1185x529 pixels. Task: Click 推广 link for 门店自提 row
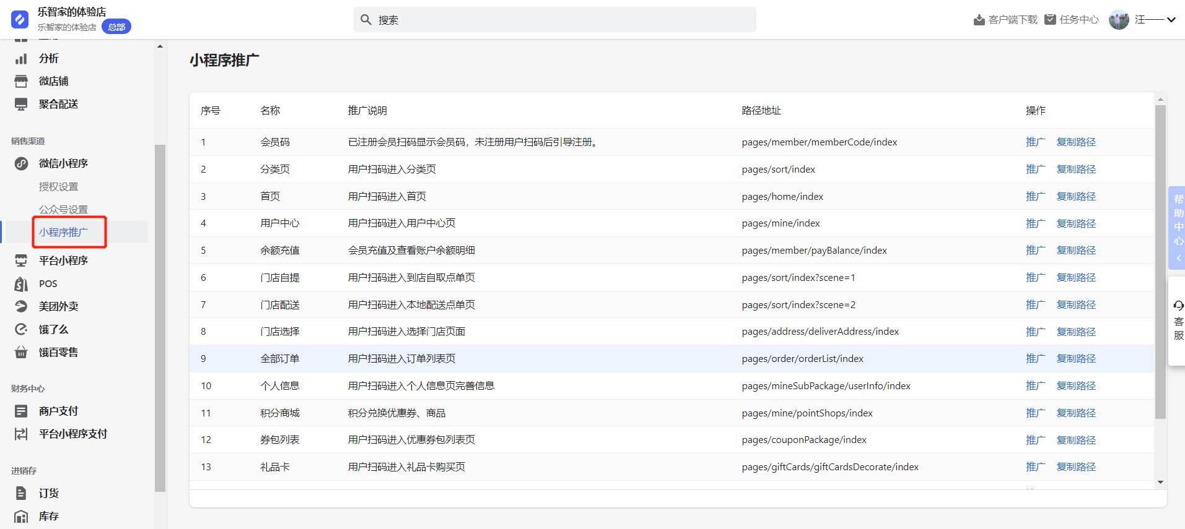1035,278
